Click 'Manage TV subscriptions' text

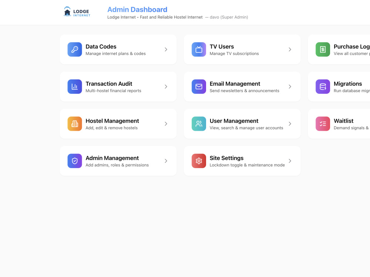(234, 54)
